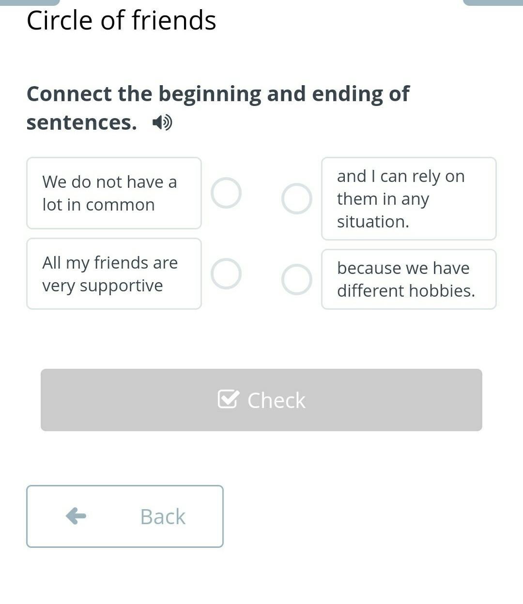523x604 pixels.
Task: Click the checkmark icon in Check button
Action: tap(229, 399)
